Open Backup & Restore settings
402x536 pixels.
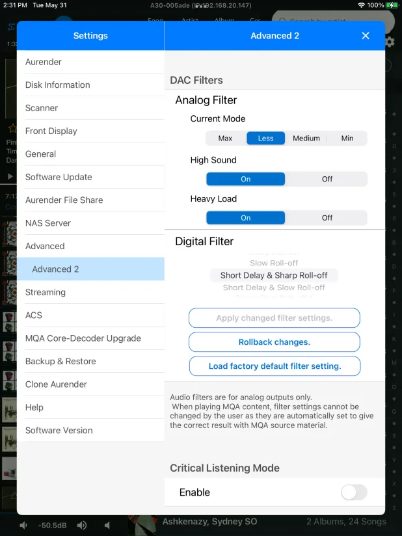[90, 361]
